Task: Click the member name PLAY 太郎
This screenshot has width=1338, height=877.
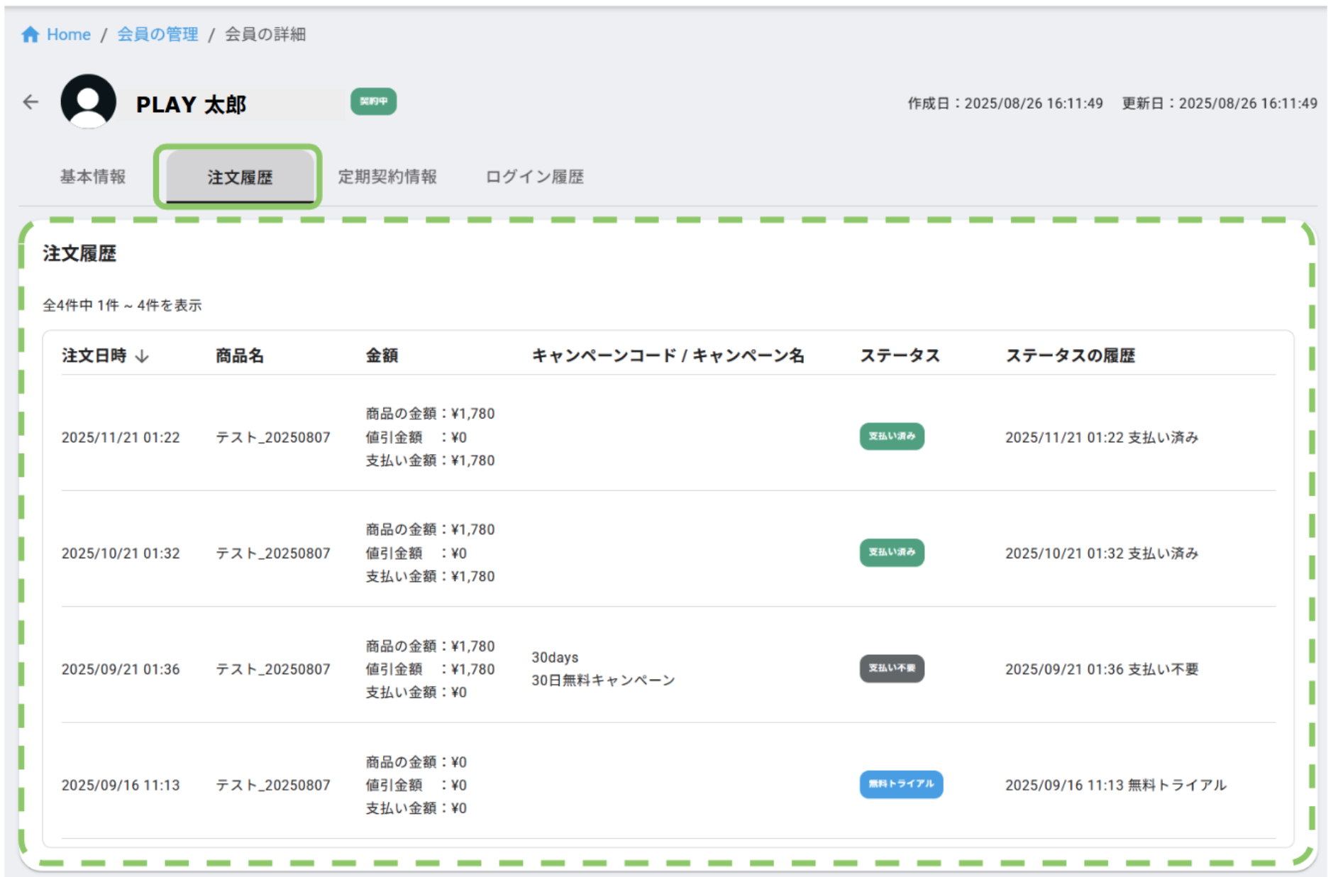Action: [x=191, y=104]
